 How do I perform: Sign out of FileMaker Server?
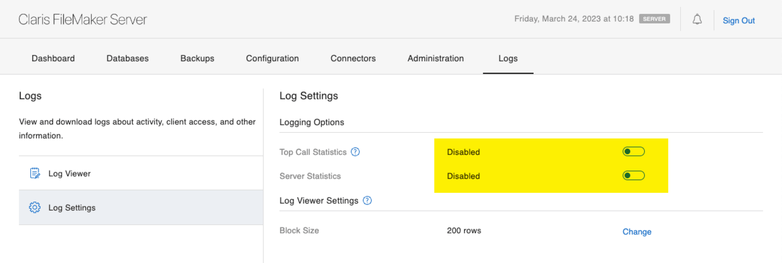738,20
